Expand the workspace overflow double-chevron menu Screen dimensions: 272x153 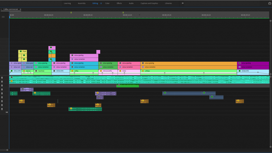[x=182, y=3]
